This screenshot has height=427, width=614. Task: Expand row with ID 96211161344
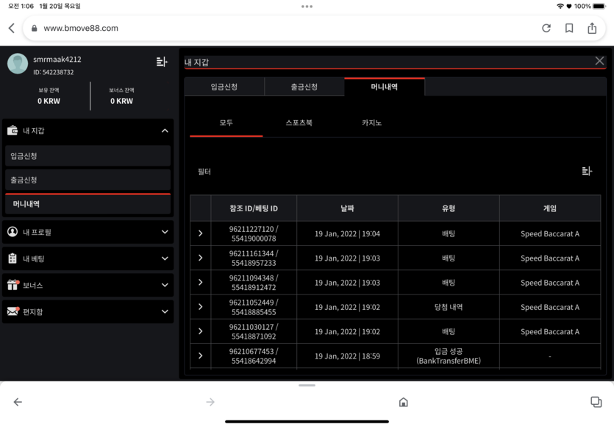(x=201, y=258)
